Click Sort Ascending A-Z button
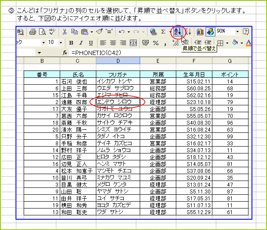This screenshot has height=230, width=267. pyautogui.click(x=178, y=32)
